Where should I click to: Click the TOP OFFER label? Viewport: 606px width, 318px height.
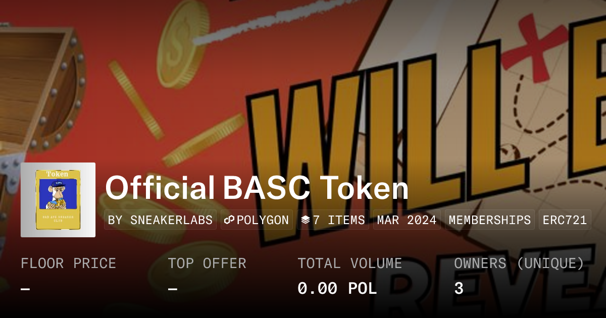tap(207, 263)
